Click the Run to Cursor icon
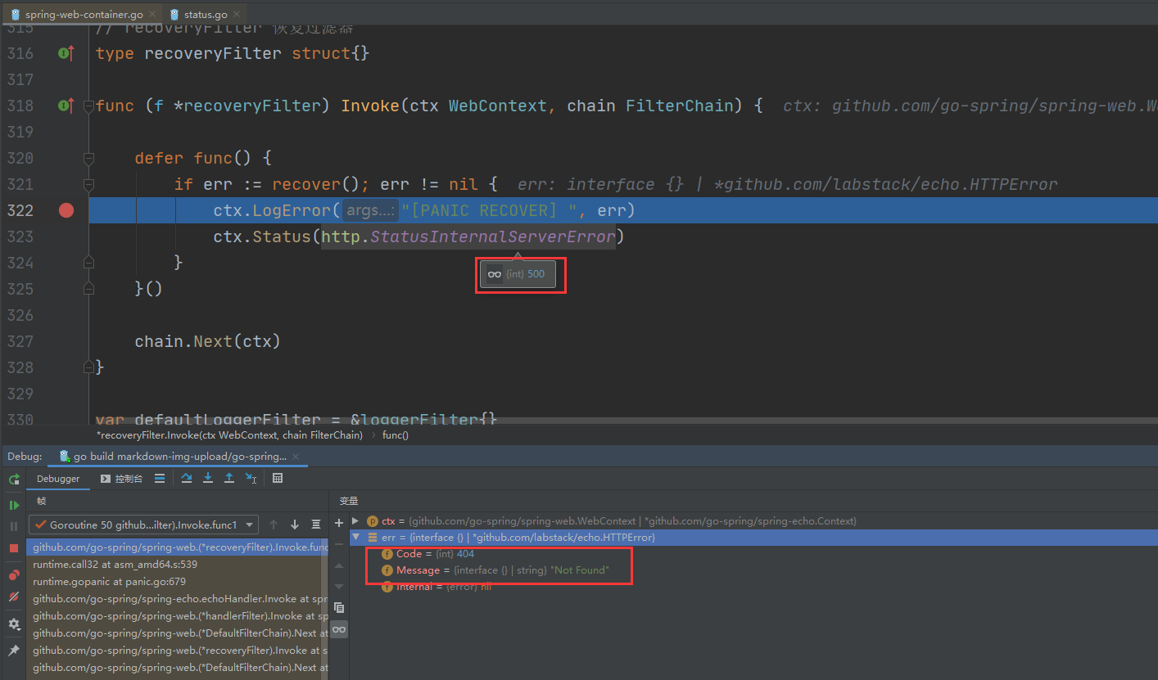The width and height of the screenshot is (1158, 680). 251,479
